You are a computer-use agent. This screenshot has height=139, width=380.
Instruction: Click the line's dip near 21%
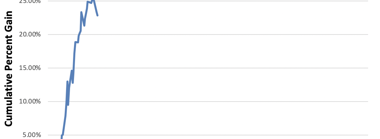84,25
